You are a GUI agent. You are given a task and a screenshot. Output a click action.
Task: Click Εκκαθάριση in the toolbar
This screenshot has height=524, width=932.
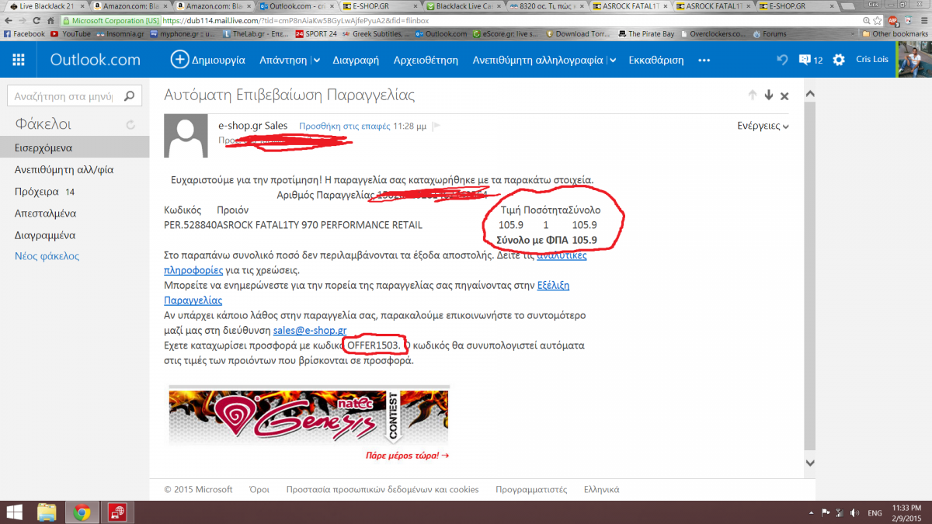[656, 60]
